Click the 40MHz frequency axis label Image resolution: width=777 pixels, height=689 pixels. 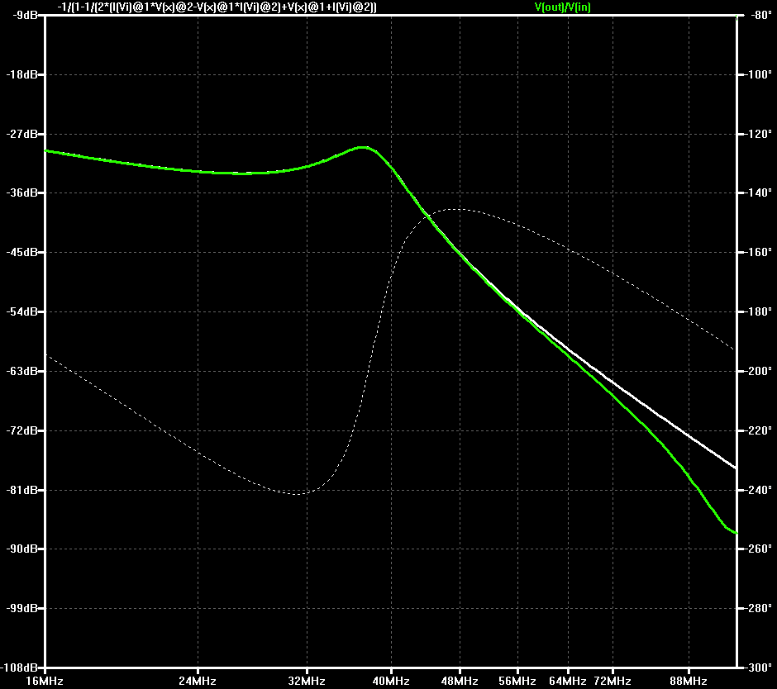391,681
